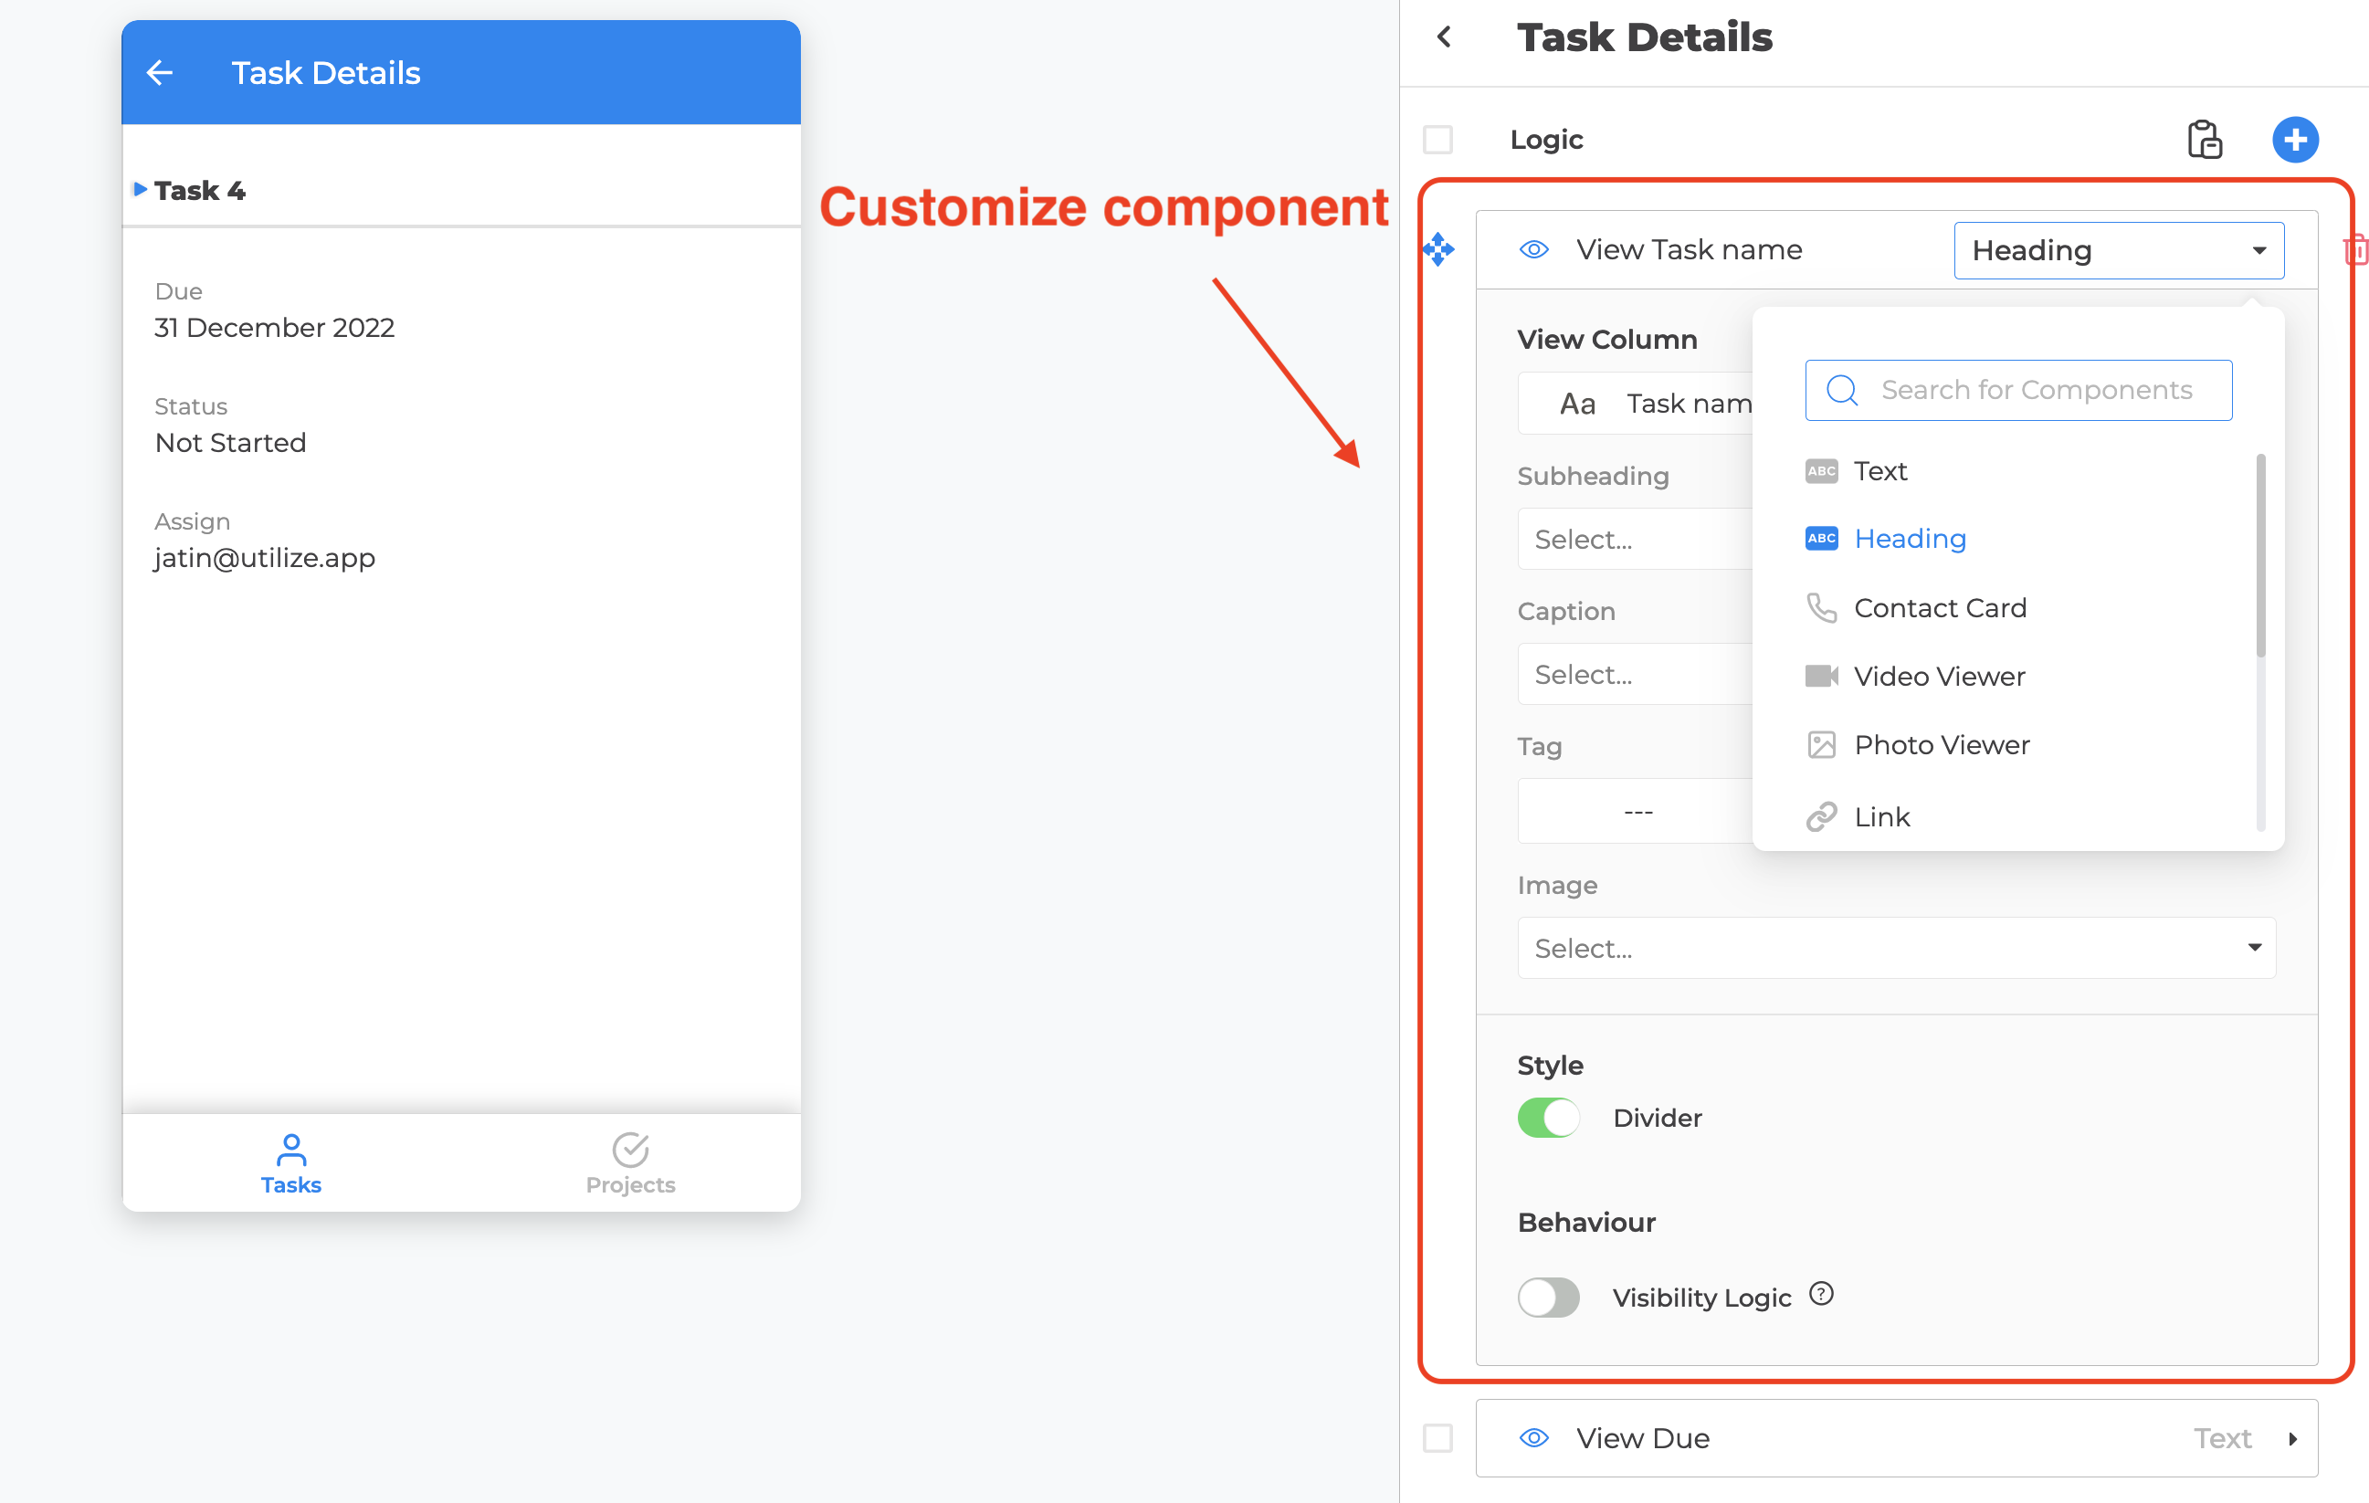Switch to the Tasks tab label
This screenshot has width=2369, height=1503.
[x=291, y=1184]
